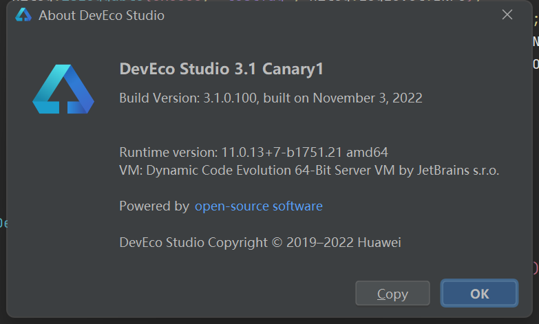539x324 pixels.
Task: Click the DevEco Studio Copyright text
Action: [x=193, y=243]
